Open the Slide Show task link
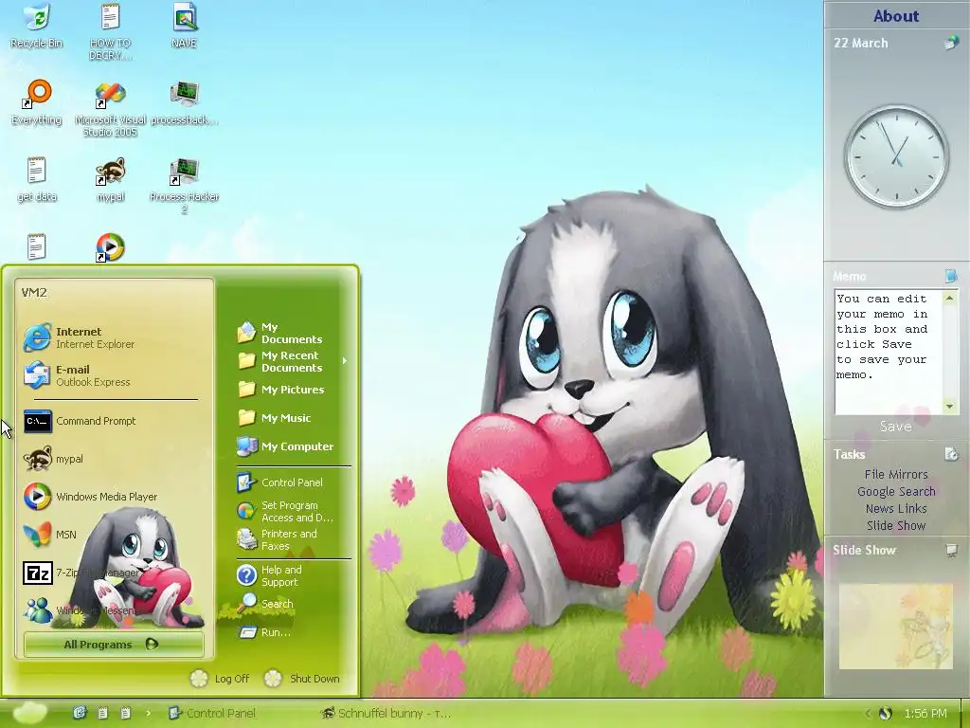 pos(896,525)
